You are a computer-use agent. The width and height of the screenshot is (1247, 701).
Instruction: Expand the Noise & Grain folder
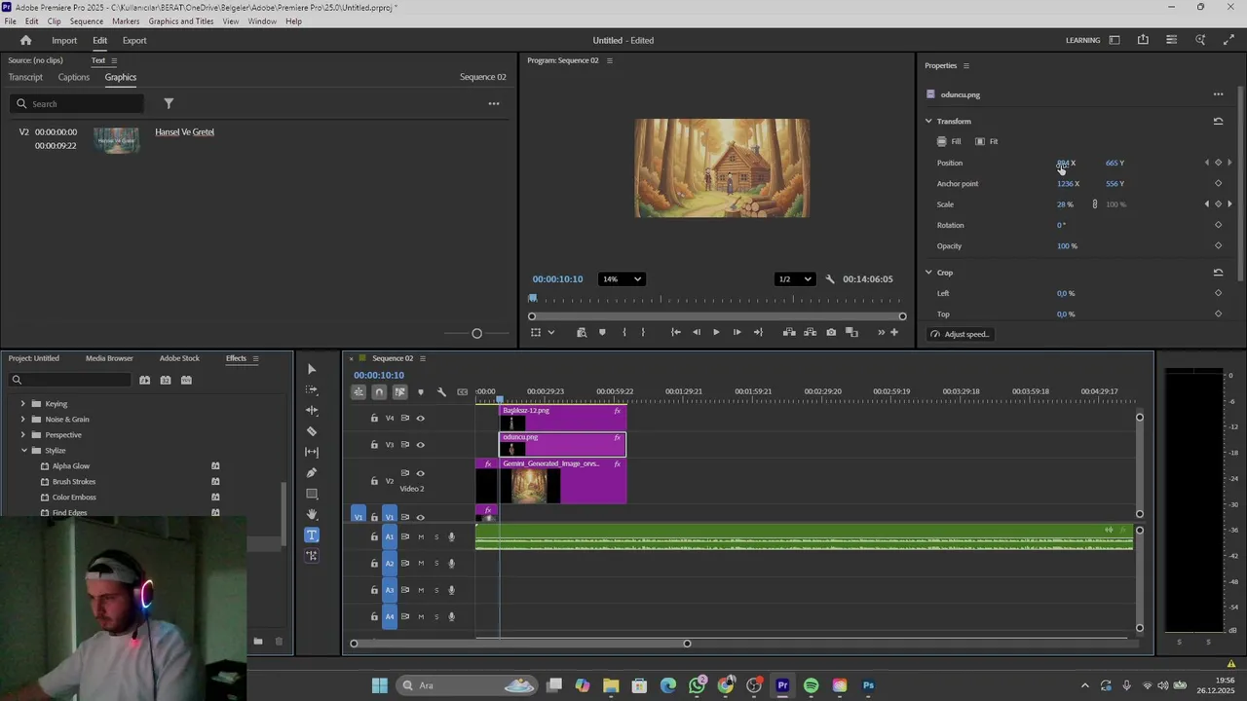(x=23, y=420)
